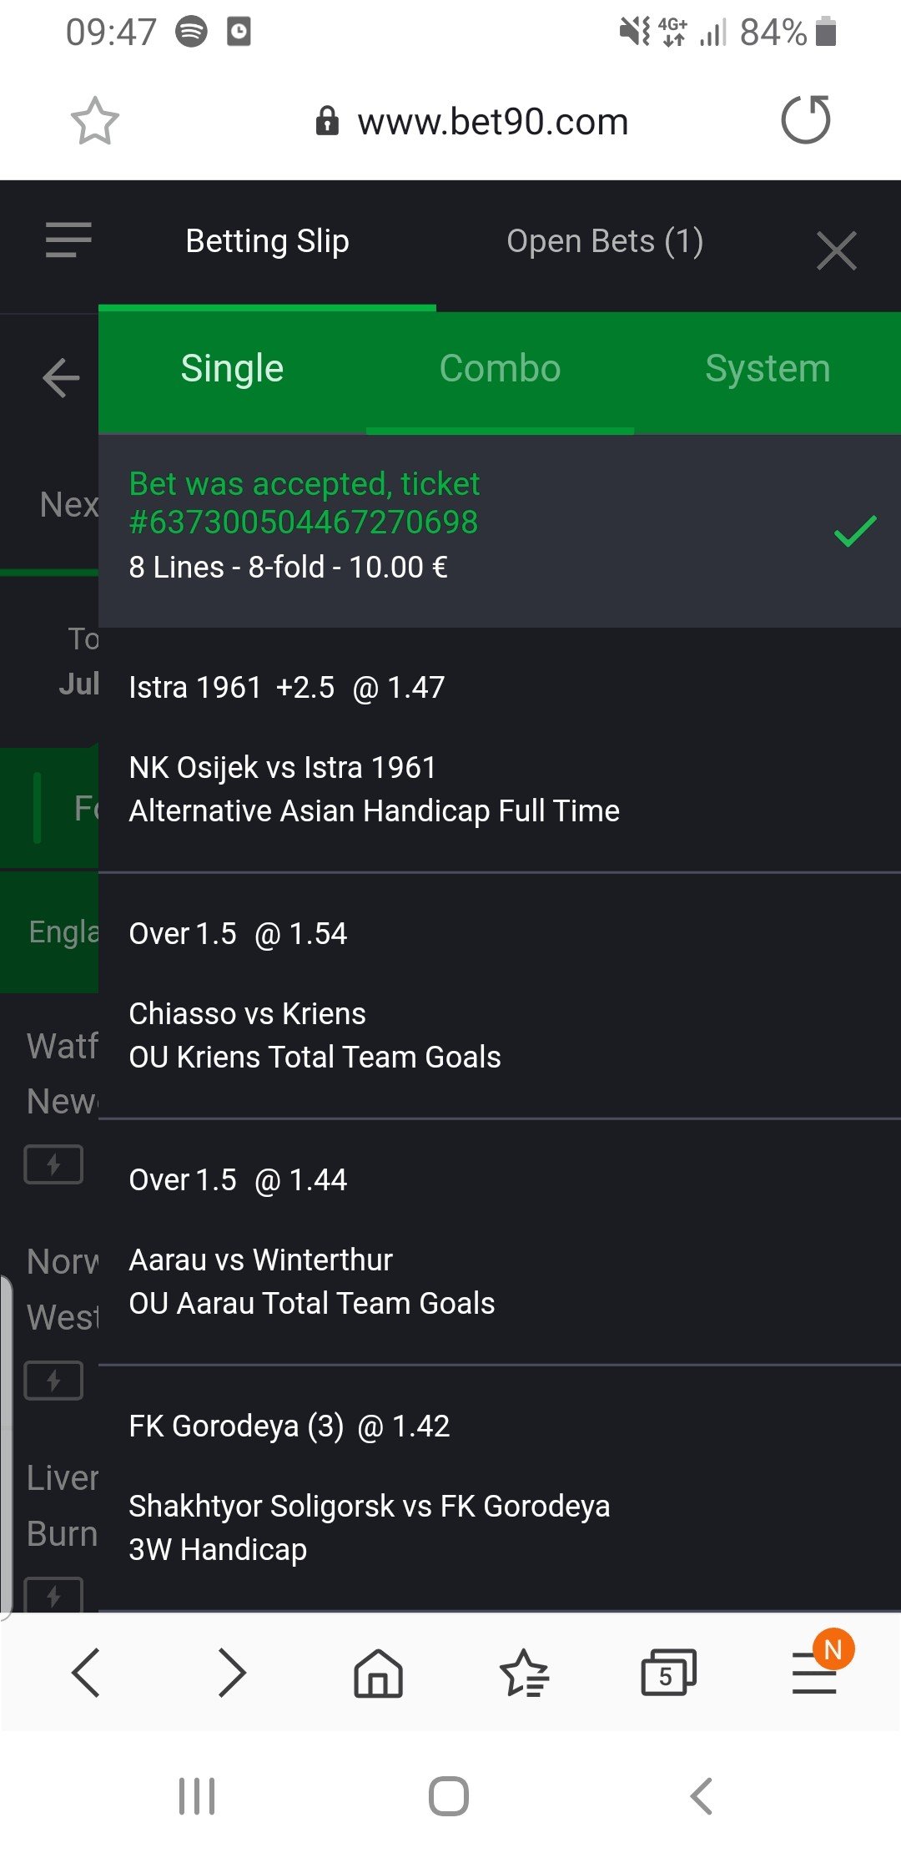Reload the bet90 page
Screen dimensions: 901x1853
click(805, 120)
